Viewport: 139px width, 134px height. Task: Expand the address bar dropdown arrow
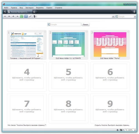point(113,16)
